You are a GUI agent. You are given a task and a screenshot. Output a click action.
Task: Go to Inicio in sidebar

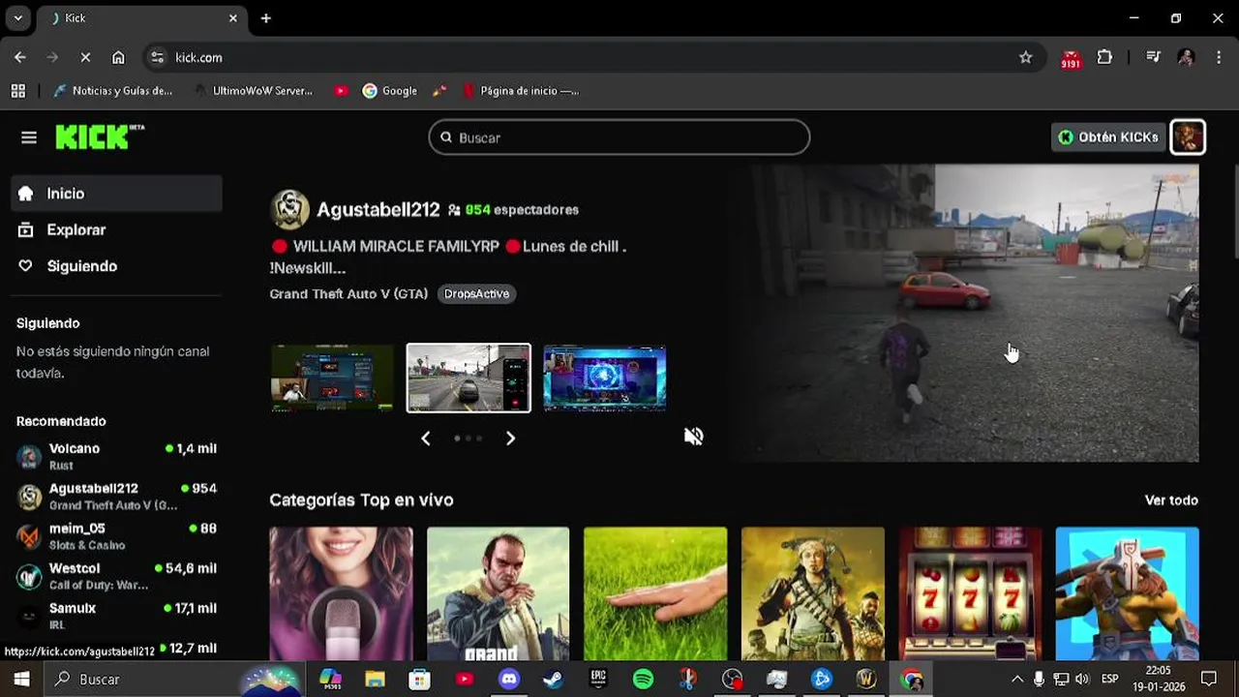(116, 194)
